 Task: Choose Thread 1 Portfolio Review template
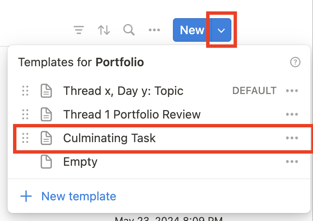tap(132, 114)
